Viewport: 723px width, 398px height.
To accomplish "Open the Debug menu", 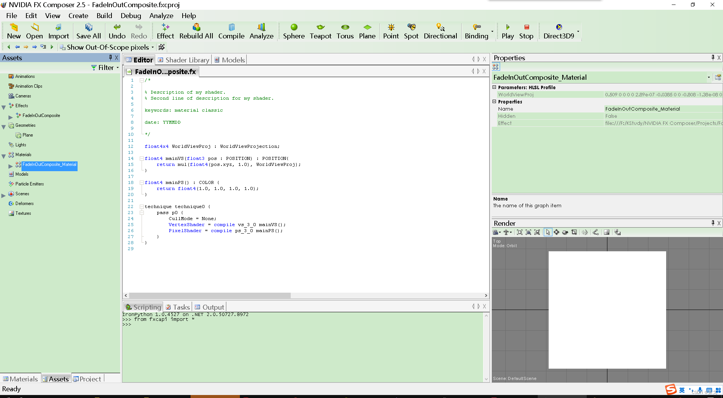I will [131, 16].
